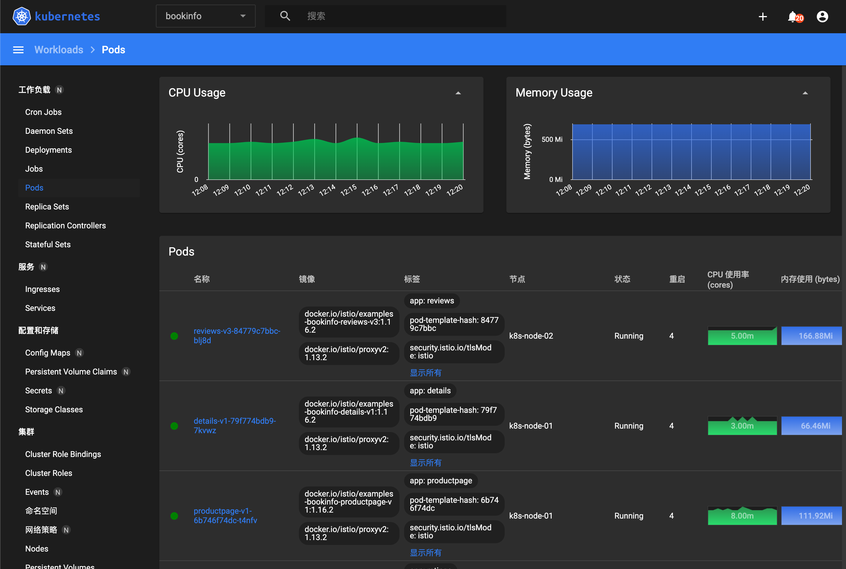Open Secrets in sidebar
Image resolution: width=846 pixels, height=569 pixels.
click(x=38, y=391)
